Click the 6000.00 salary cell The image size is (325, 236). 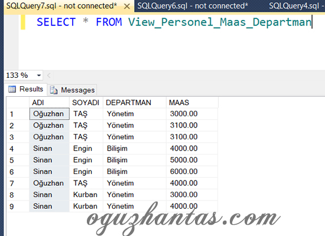click(x=192, y=172)
